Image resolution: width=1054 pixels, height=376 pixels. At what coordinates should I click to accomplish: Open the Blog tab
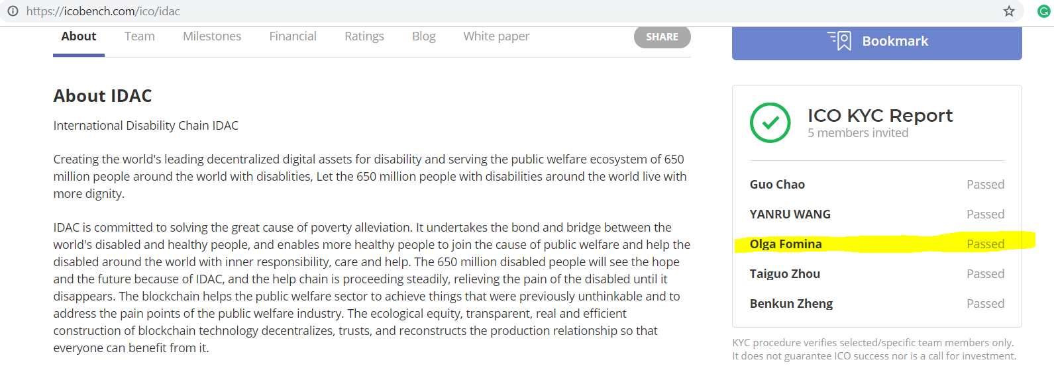pos(424,36)
